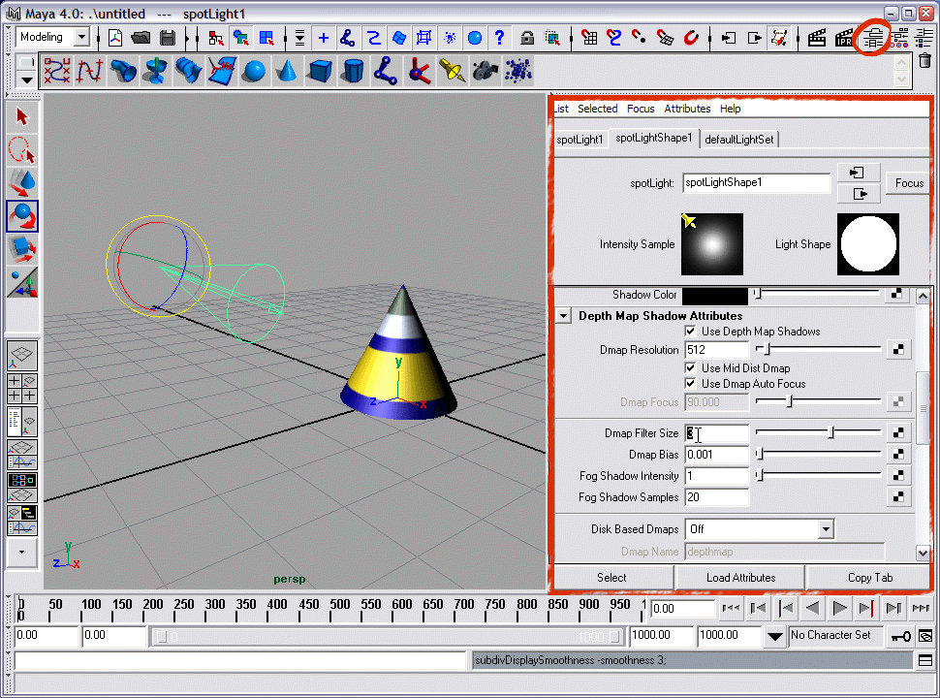Toggle Use Mid Dist Dmap checkbox
Viewport: 940px width, 698px height.
click(691, 368)
